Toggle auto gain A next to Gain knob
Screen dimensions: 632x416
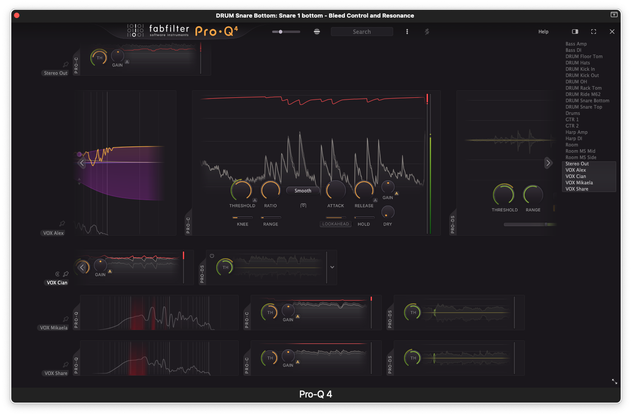tap(396, 193)
